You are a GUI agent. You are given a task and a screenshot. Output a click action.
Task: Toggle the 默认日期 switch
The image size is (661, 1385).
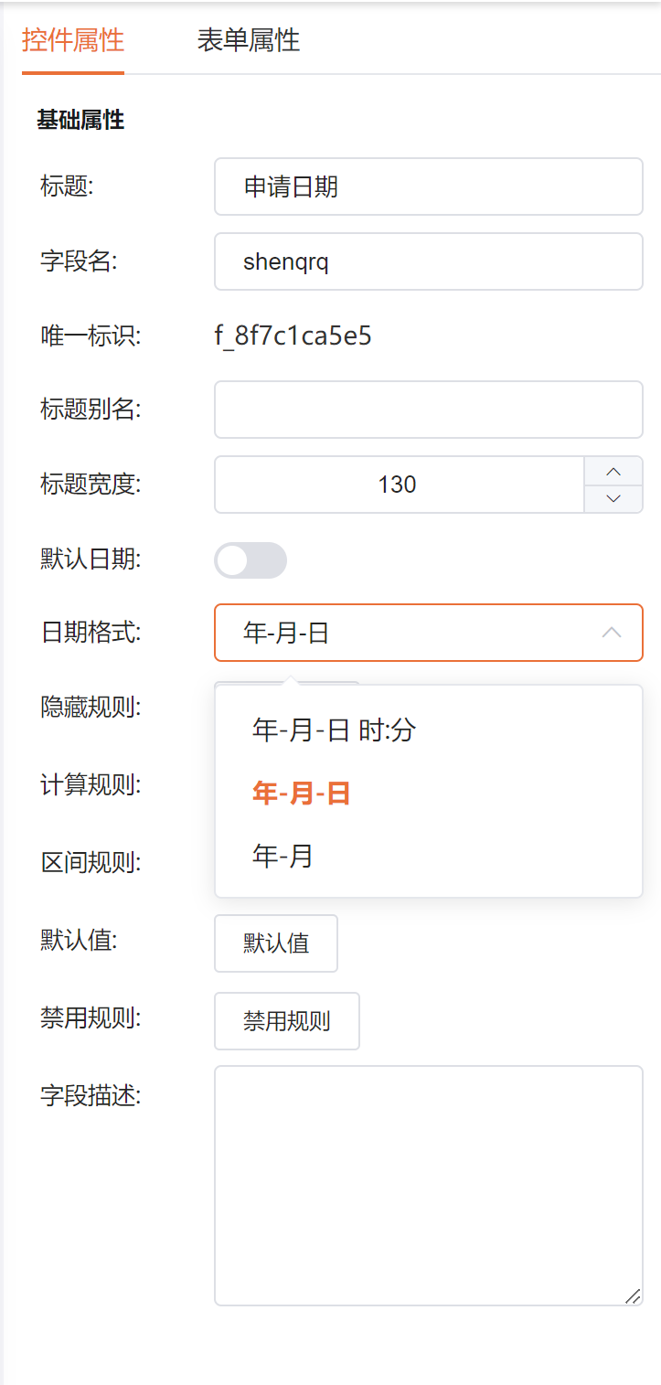point(251,560)
